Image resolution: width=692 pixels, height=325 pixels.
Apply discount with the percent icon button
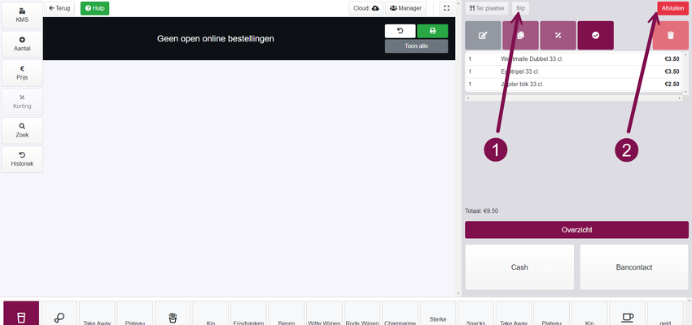[x=558, y=36]
